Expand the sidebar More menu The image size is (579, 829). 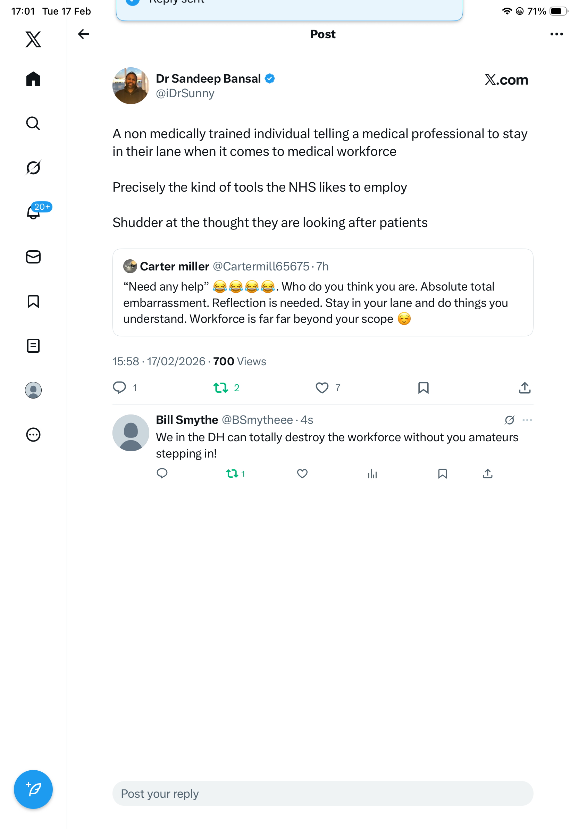click(x=33, y=435)
